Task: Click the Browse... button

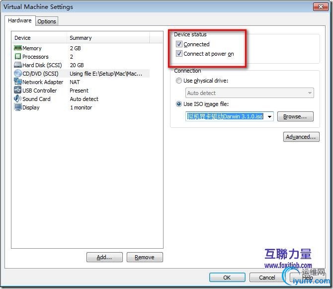Action: click(295, 116)
